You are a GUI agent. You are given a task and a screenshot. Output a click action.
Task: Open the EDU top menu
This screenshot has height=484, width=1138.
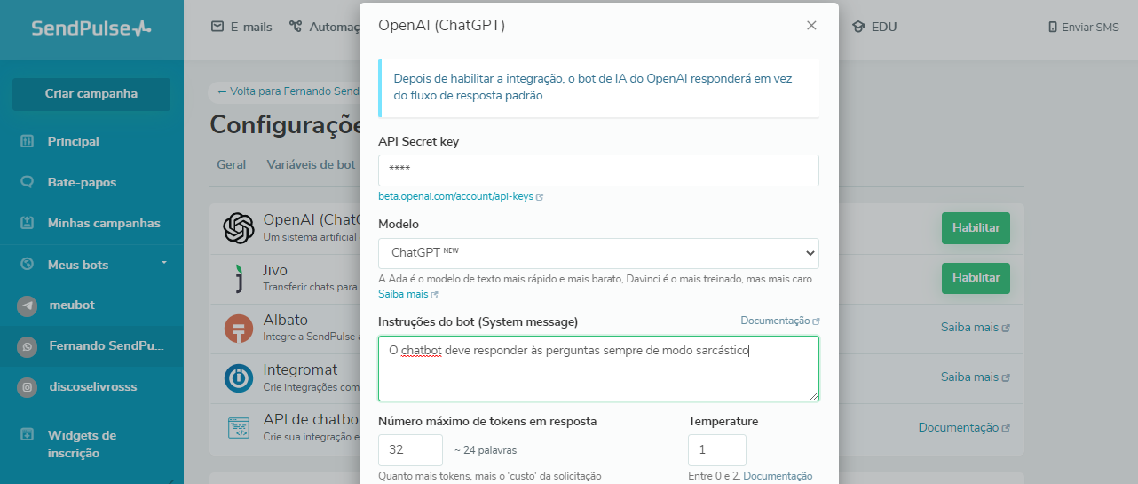coord(874,27)
